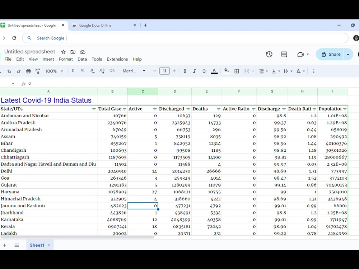Open more toolbar options (three dots)
The height and width of the screenshot is (269, 359).
tap(314, 71)
